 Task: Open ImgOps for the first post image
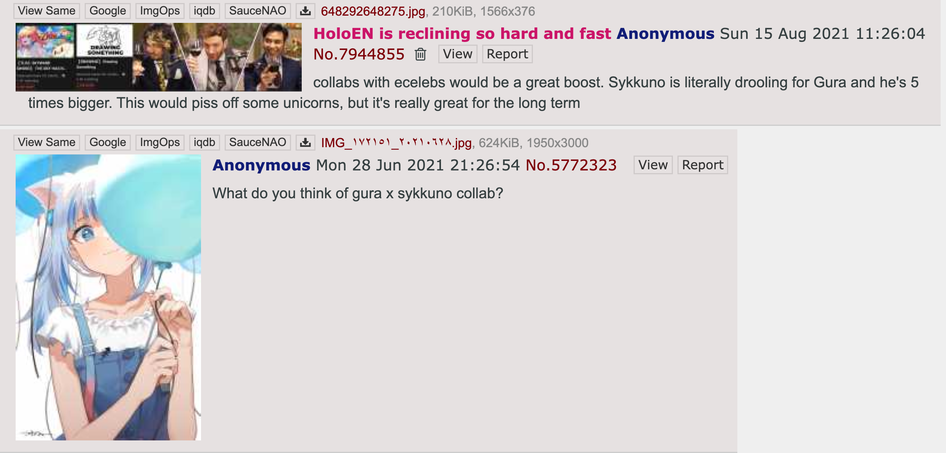coord(160,11)
